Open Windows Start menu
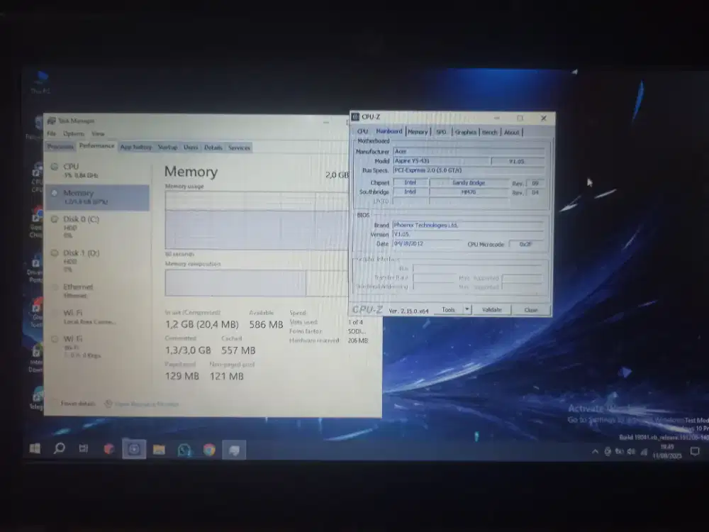 point(35,449)
